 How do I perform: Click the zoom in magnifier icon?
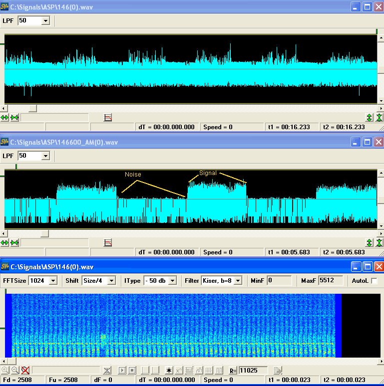[5, 370]
